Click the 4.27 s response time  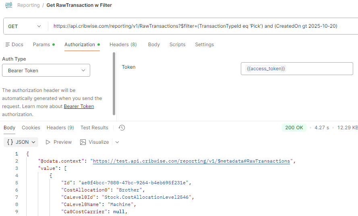point(322,128)
